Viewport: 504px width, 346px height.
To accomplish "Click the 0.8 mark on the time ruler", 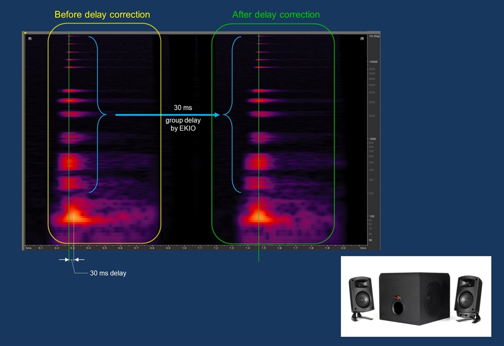I will pos(152,248).
